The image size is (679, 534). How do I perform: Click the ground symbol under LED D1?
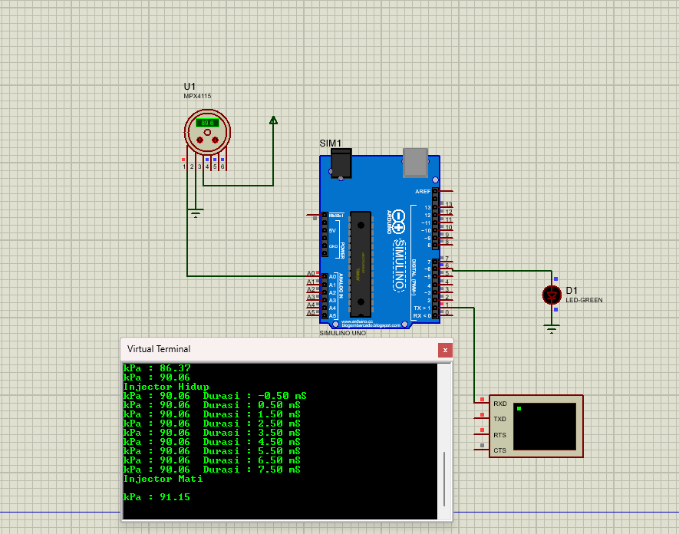[552, 327]
